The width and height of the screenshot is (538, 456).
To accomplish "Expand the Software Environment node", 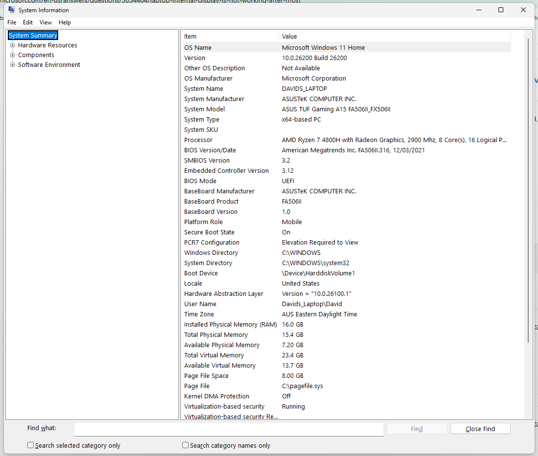I will 13,65.
